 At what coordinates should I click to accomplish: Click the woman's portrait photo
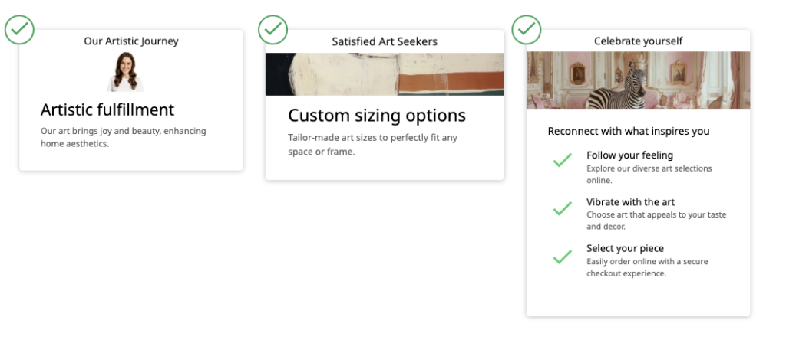point(125,72)
